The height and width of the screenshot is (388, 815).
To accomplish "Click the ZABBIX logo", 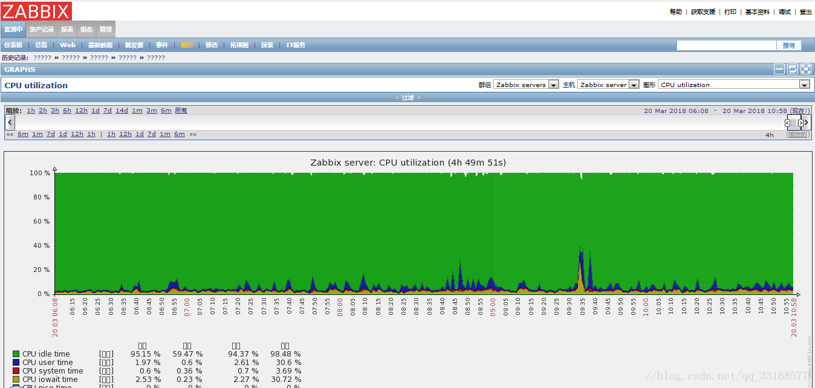I will pyautogui.click(x=36, y=11).
